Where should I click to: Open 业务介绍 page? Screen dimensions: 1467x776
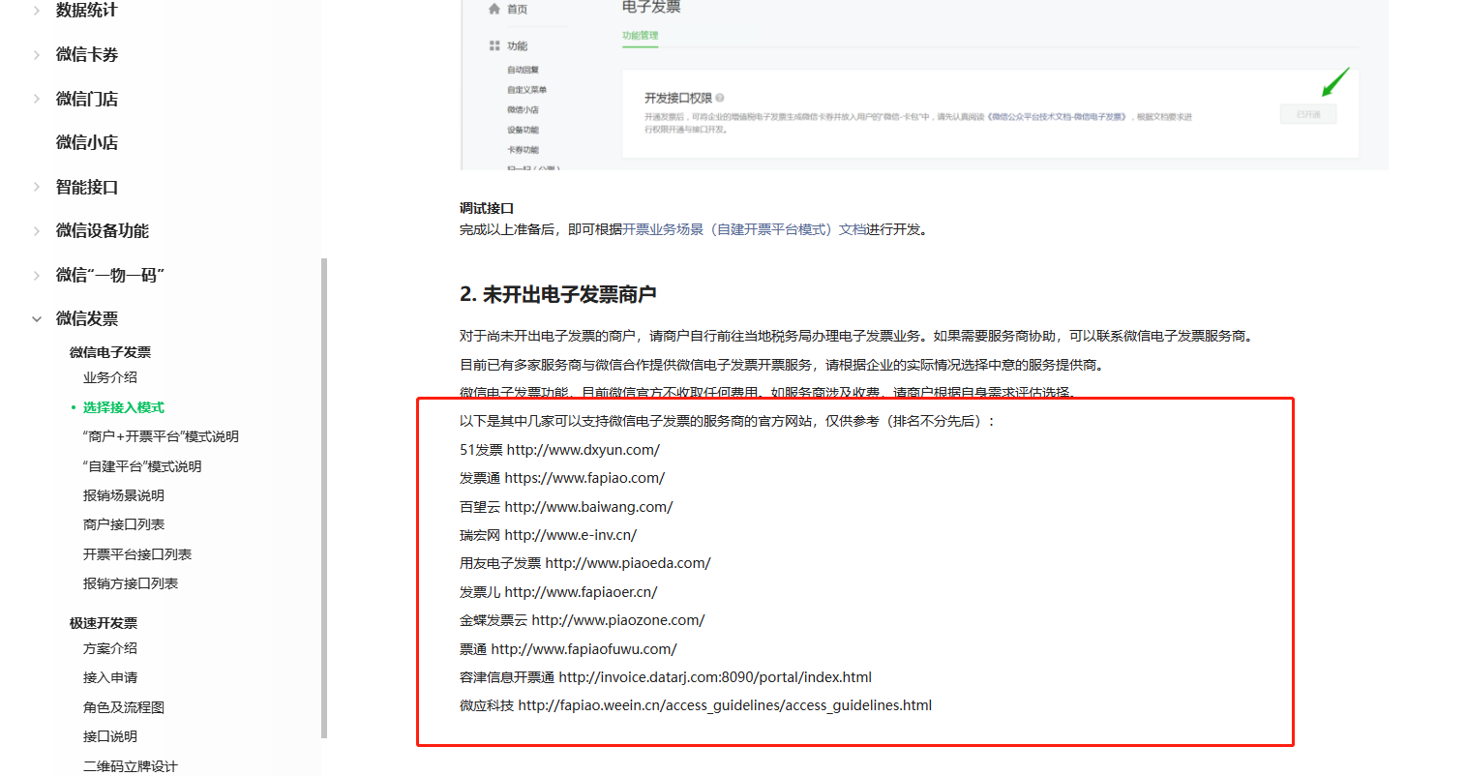110,377
